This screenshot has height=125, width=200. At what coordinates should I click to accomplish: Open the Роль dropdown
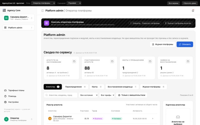click(x=43, y=3)
